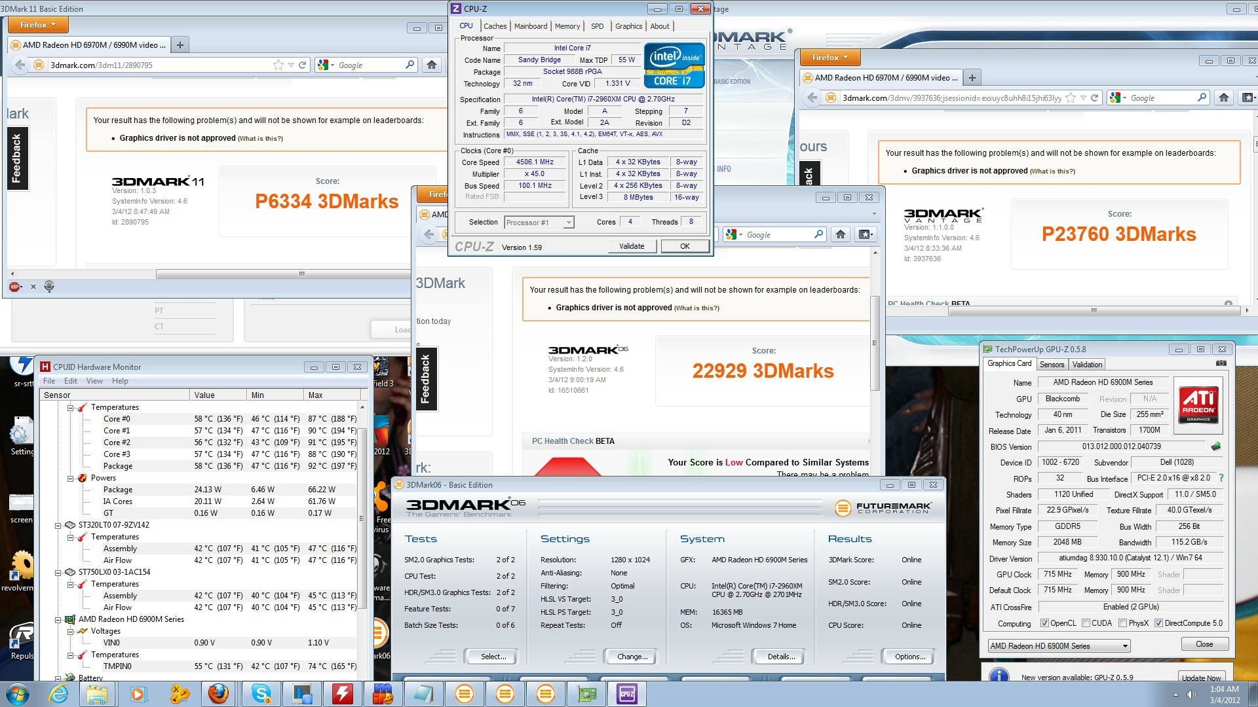Open the Firefox menu button in the Vantage window
This screenshot has width=1258, height=707.
coord(830,58)
